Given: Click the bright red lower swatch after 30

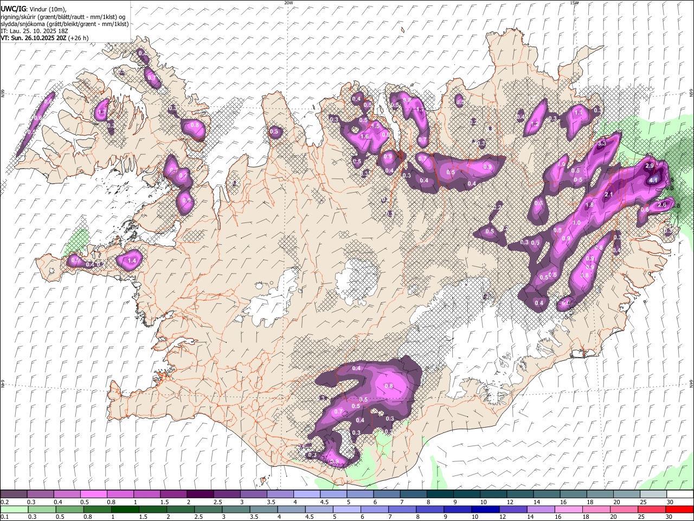Looking at the screenshot, I should pyautogui.click(x=679, y=510).
